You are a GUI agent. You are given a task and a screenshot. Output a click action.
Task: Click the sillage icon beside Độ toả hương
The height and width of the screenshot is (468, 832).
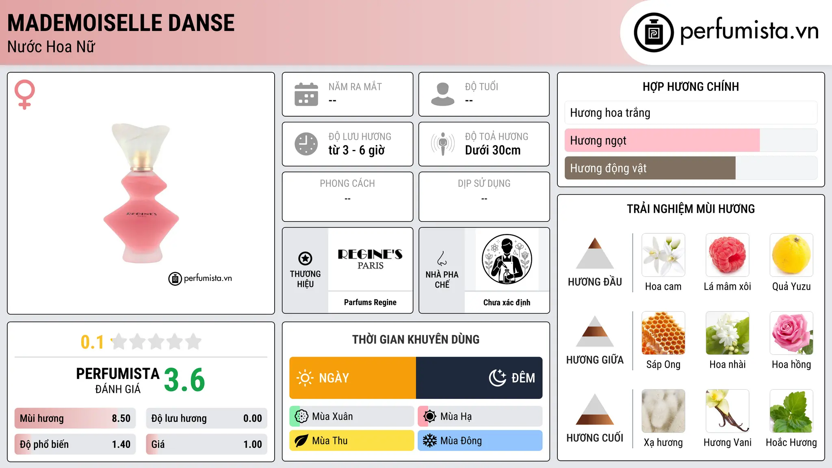click(443, 144)
